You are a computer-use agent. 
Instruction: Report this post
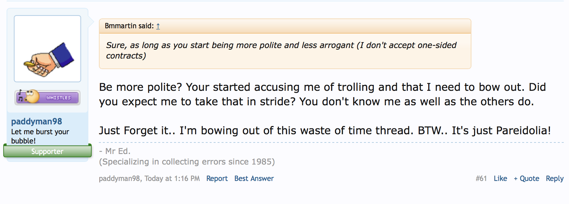pos(217,179)
